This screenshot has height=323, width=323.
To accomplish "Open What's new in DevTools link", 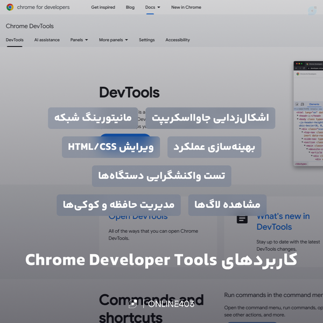I will (283, 222).
